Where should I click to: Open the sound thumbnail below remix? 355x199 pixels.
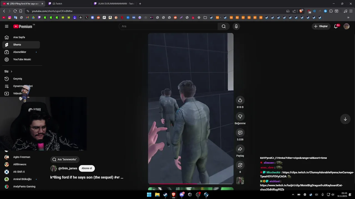point(240,181)
